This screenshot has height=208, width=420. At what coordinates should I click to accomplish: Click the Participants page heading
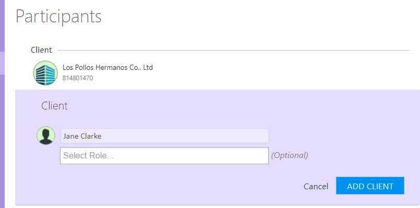pyautogui.click(x=58, y=17)
